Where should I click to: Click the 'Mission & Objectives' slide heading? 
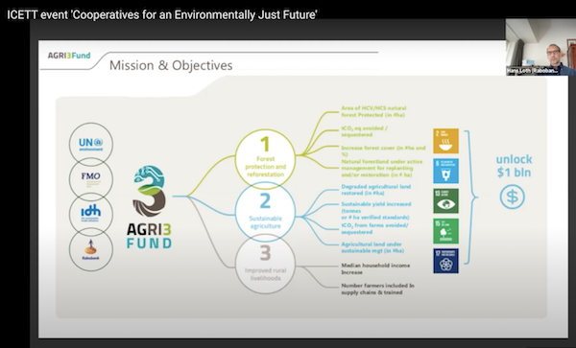point(171,65)
